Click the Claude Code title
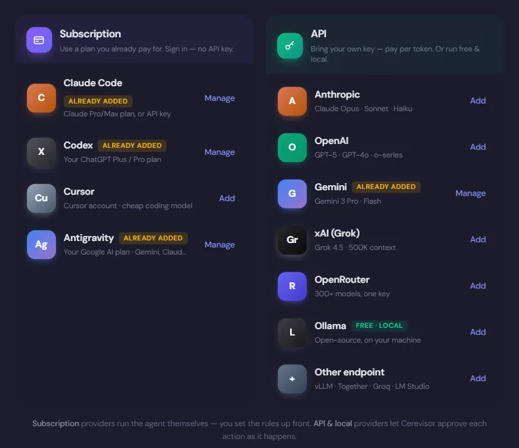Image resolution: width=519 pixels, height=448 pixels. click(x=93, y=83)
